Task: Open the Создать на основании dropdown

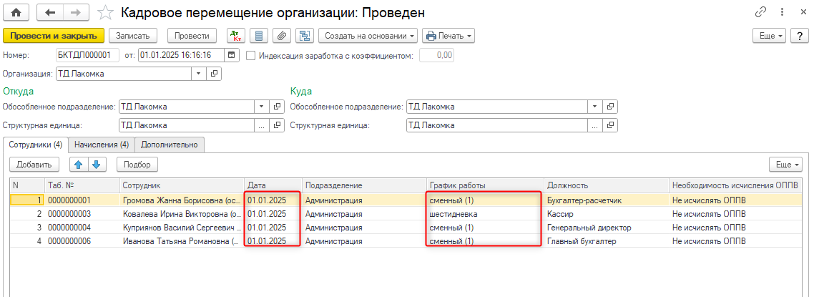Action: click(x=368, y=35)
